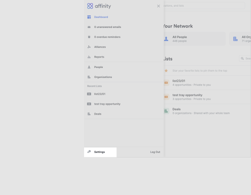
Task: Click the Alliances icon in sidebar
Action: click(x=89, y=47)
